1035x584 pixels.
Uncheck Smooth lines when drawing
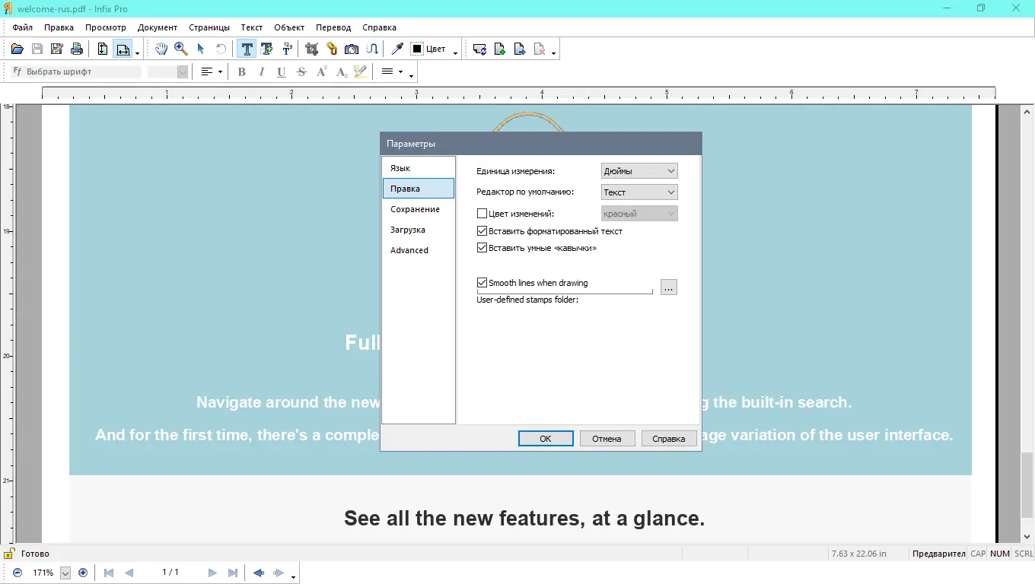click(x=482, y=283)
